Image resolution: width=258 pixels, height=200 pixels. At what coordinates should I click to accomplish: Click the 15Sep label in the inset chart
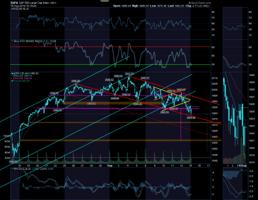pos(242,165)
